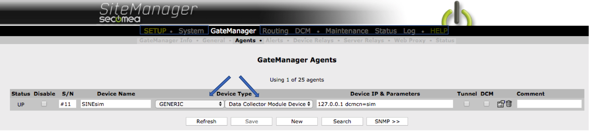Enable the DCM checkbox for agent

point(487,104)
